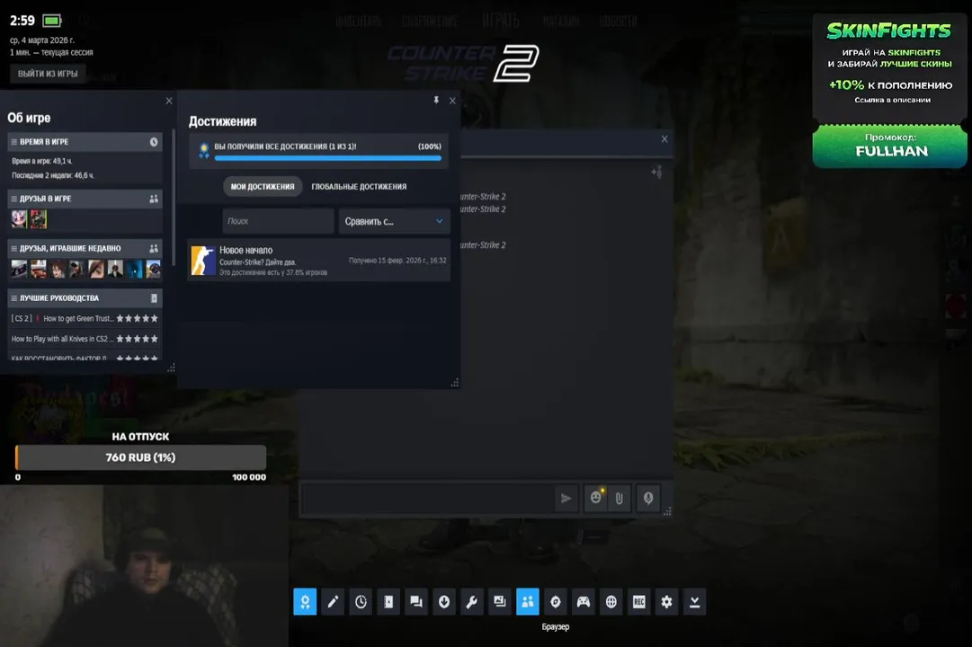Click the microphone voice button in chat
This screenshot has height=647, width=972.
click(x=647, y=498)
